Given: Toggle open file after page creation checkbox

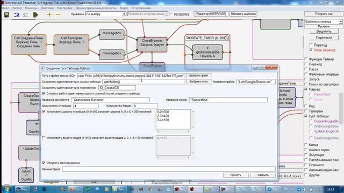Looking at the screenshot, I should [x=44, y=93].
